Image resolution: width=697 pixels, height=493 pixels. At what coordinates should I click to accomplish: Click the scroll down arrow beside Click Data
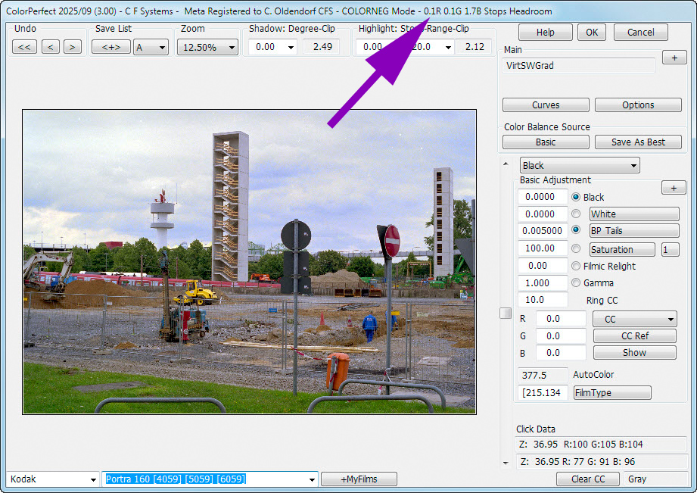(x=506, y=462)
